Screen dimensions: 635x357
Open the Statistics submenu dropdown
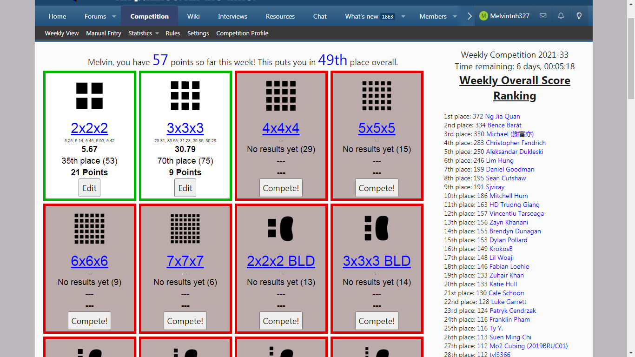[144, 33]
